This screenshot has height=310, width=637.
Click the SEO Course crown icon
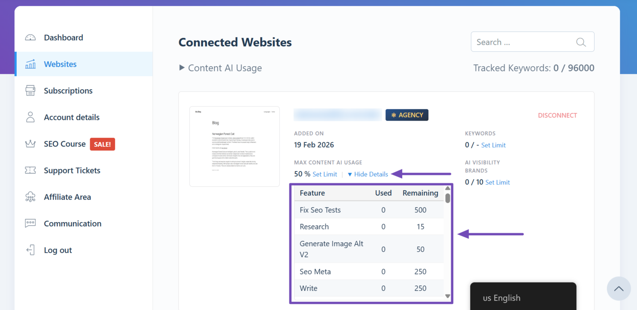click(30, 144)
